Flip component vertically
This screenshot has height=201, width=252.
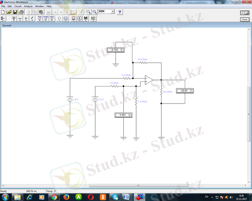(x=61, y=12)
